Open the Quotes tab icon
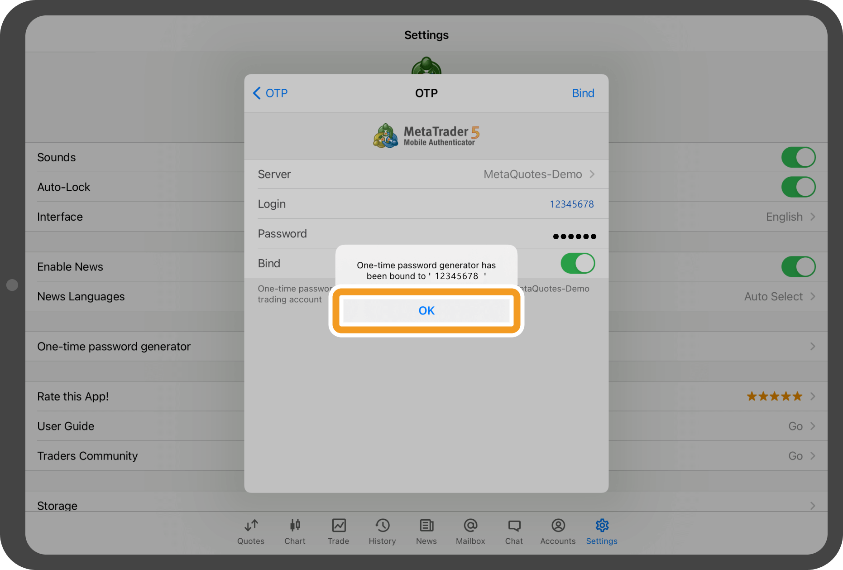843x570 pixels. (x=251, y=526)
